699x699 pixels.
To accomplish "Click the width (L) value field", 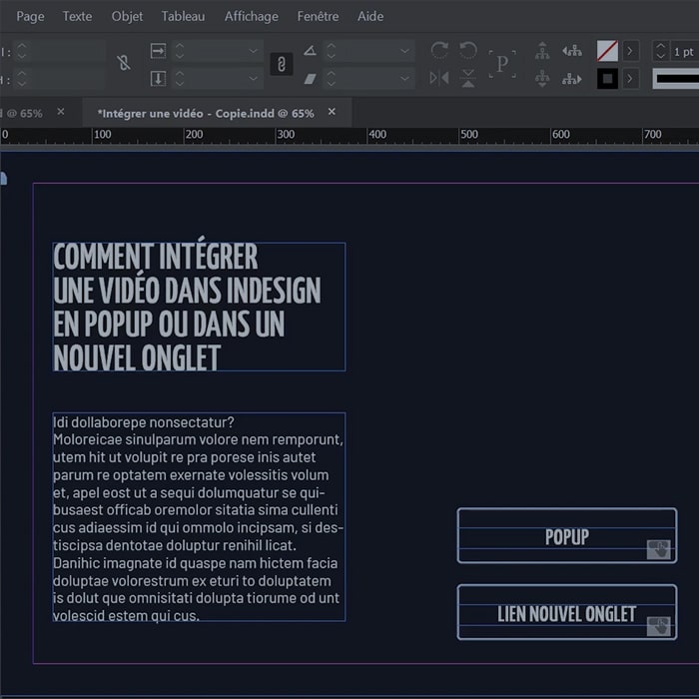I will tap(66, 51).
